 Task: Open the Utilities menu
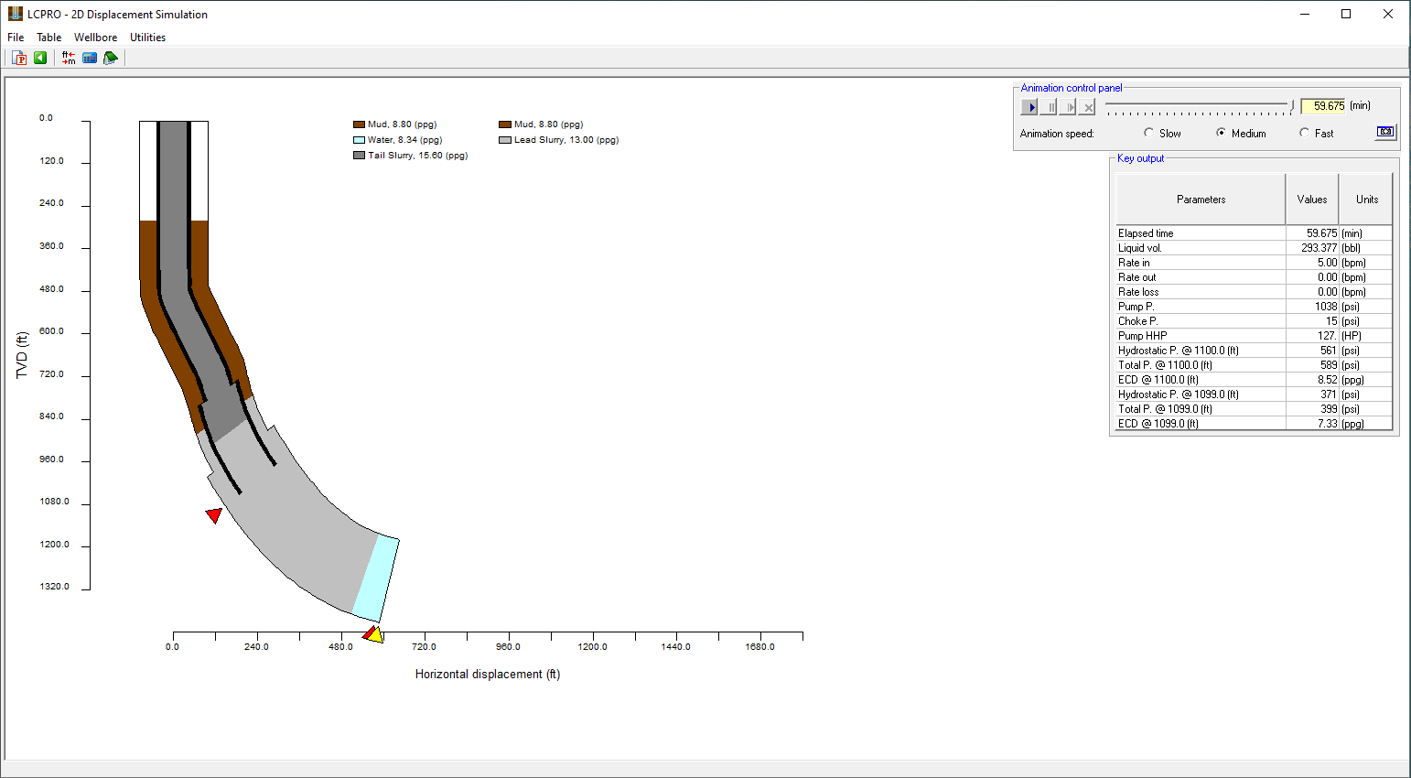[147, 38]
